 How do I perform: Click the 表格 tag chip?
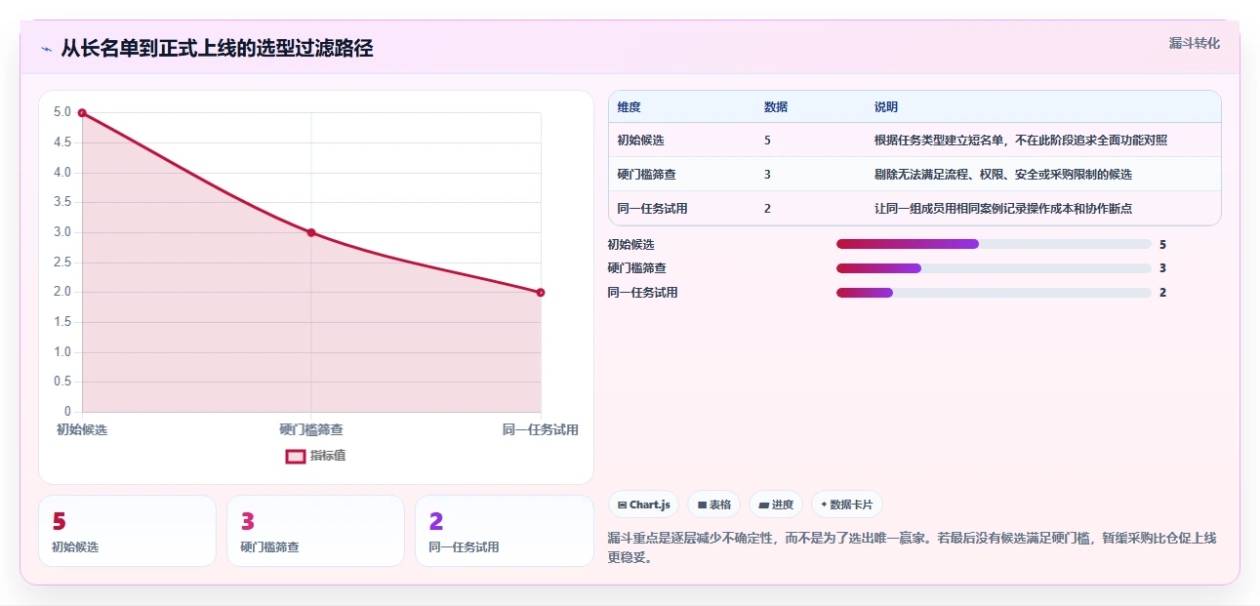coord(714,505)
